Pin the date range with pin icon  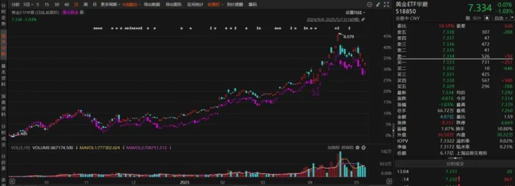tap(363, 20)
